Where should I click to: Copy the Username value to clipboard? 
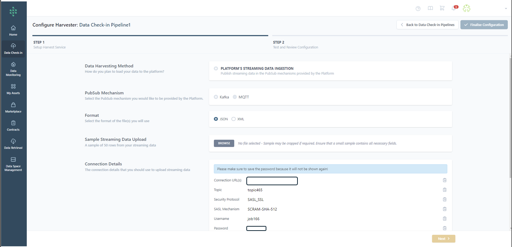(445, 219)
